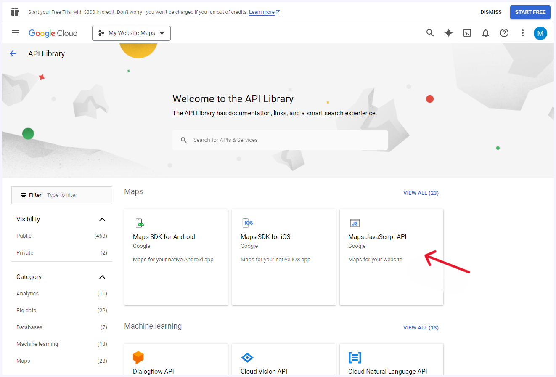This screenshot has height=377, width=556.
Task: Select the Maps category filter
Action: (23, 361)
